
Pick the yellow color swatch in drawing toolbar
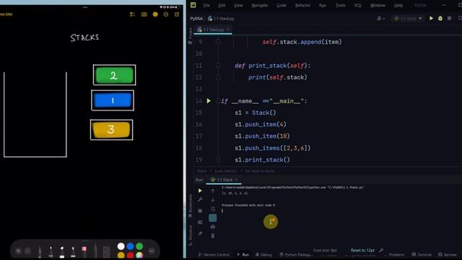(x=121, y=255)
